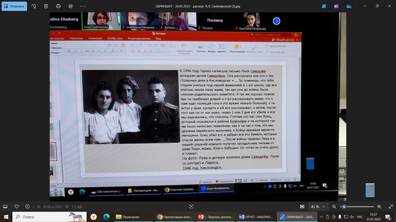Fit image to window using fit icon

[x=302, y=207]
